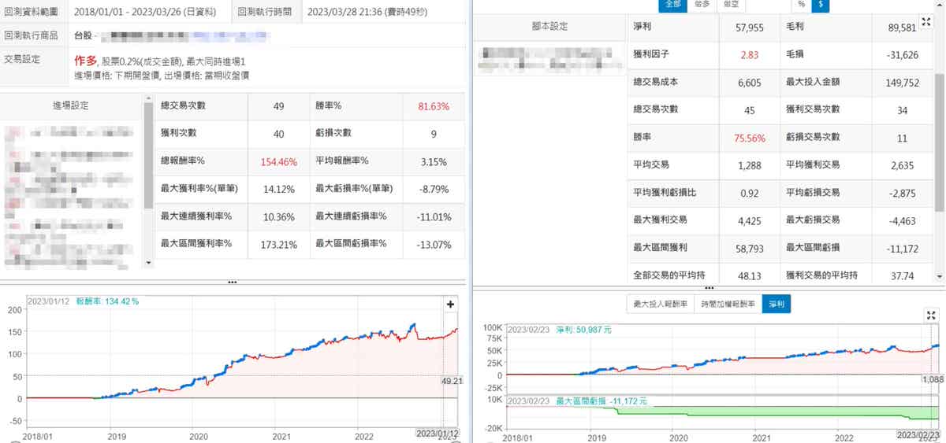The image size is (946, 443).
Task: Click the plus icon on return chart
Action: click(x=451, y=305)
